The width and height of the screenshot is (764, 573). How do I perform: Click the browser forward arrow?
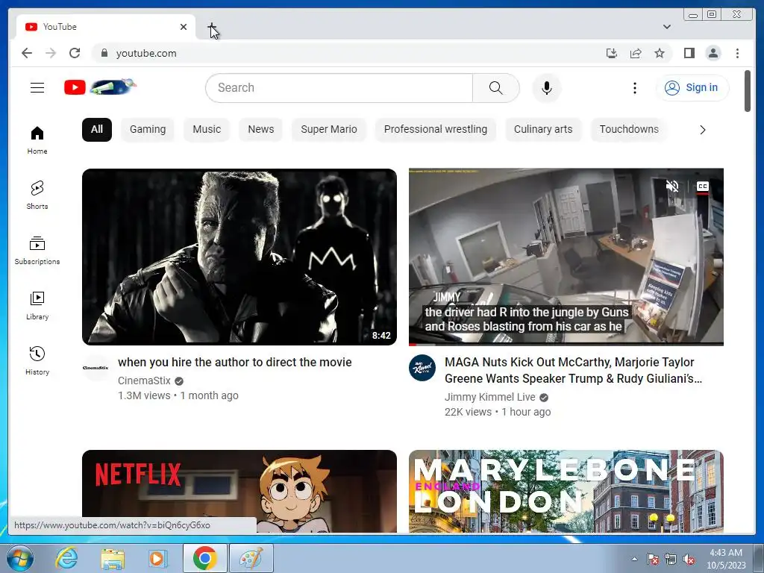pos(51,53)
